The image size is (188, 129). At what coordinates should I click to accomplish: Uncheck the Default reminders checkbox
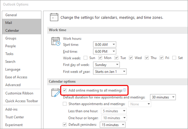pos(65,125)
